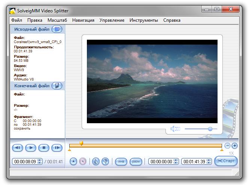Click the yellow playhead on the timeline
249x185 pixels.
click(81, 143)
